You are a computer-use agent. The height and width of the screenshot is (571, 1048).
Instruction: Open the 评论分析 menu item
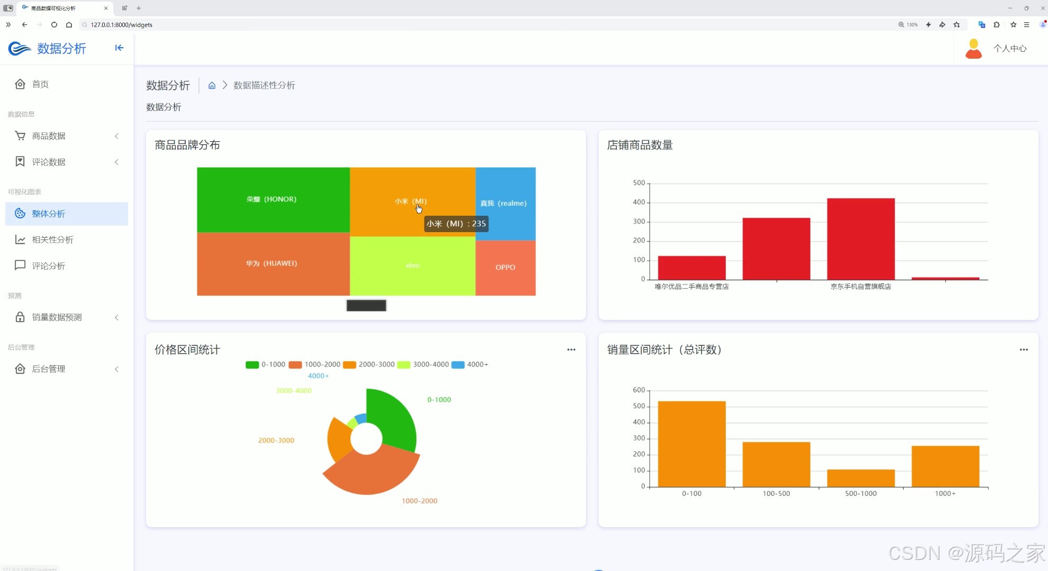point(48,266)
